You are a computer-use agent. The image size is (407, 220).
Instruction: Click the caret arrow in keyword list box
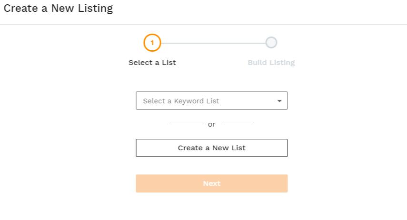[x=279, y=101]
